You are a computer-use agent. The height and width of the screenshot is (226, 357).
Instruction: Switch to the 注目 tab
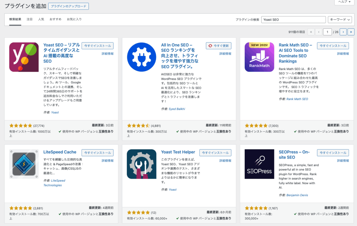pos(30,19)
